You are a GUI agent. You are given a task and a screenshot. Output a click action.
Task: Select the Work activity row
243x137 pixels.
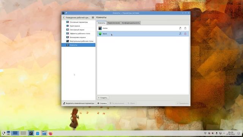tap(143, 34)
